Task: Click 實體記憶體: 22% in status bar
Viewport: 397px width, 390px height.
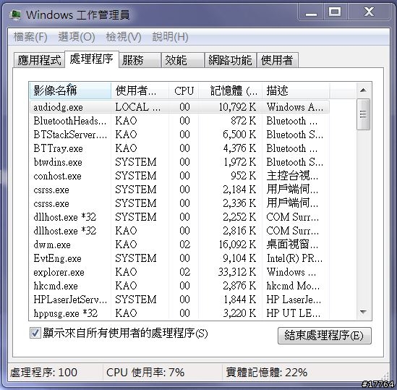Action: tap(267, 373)
